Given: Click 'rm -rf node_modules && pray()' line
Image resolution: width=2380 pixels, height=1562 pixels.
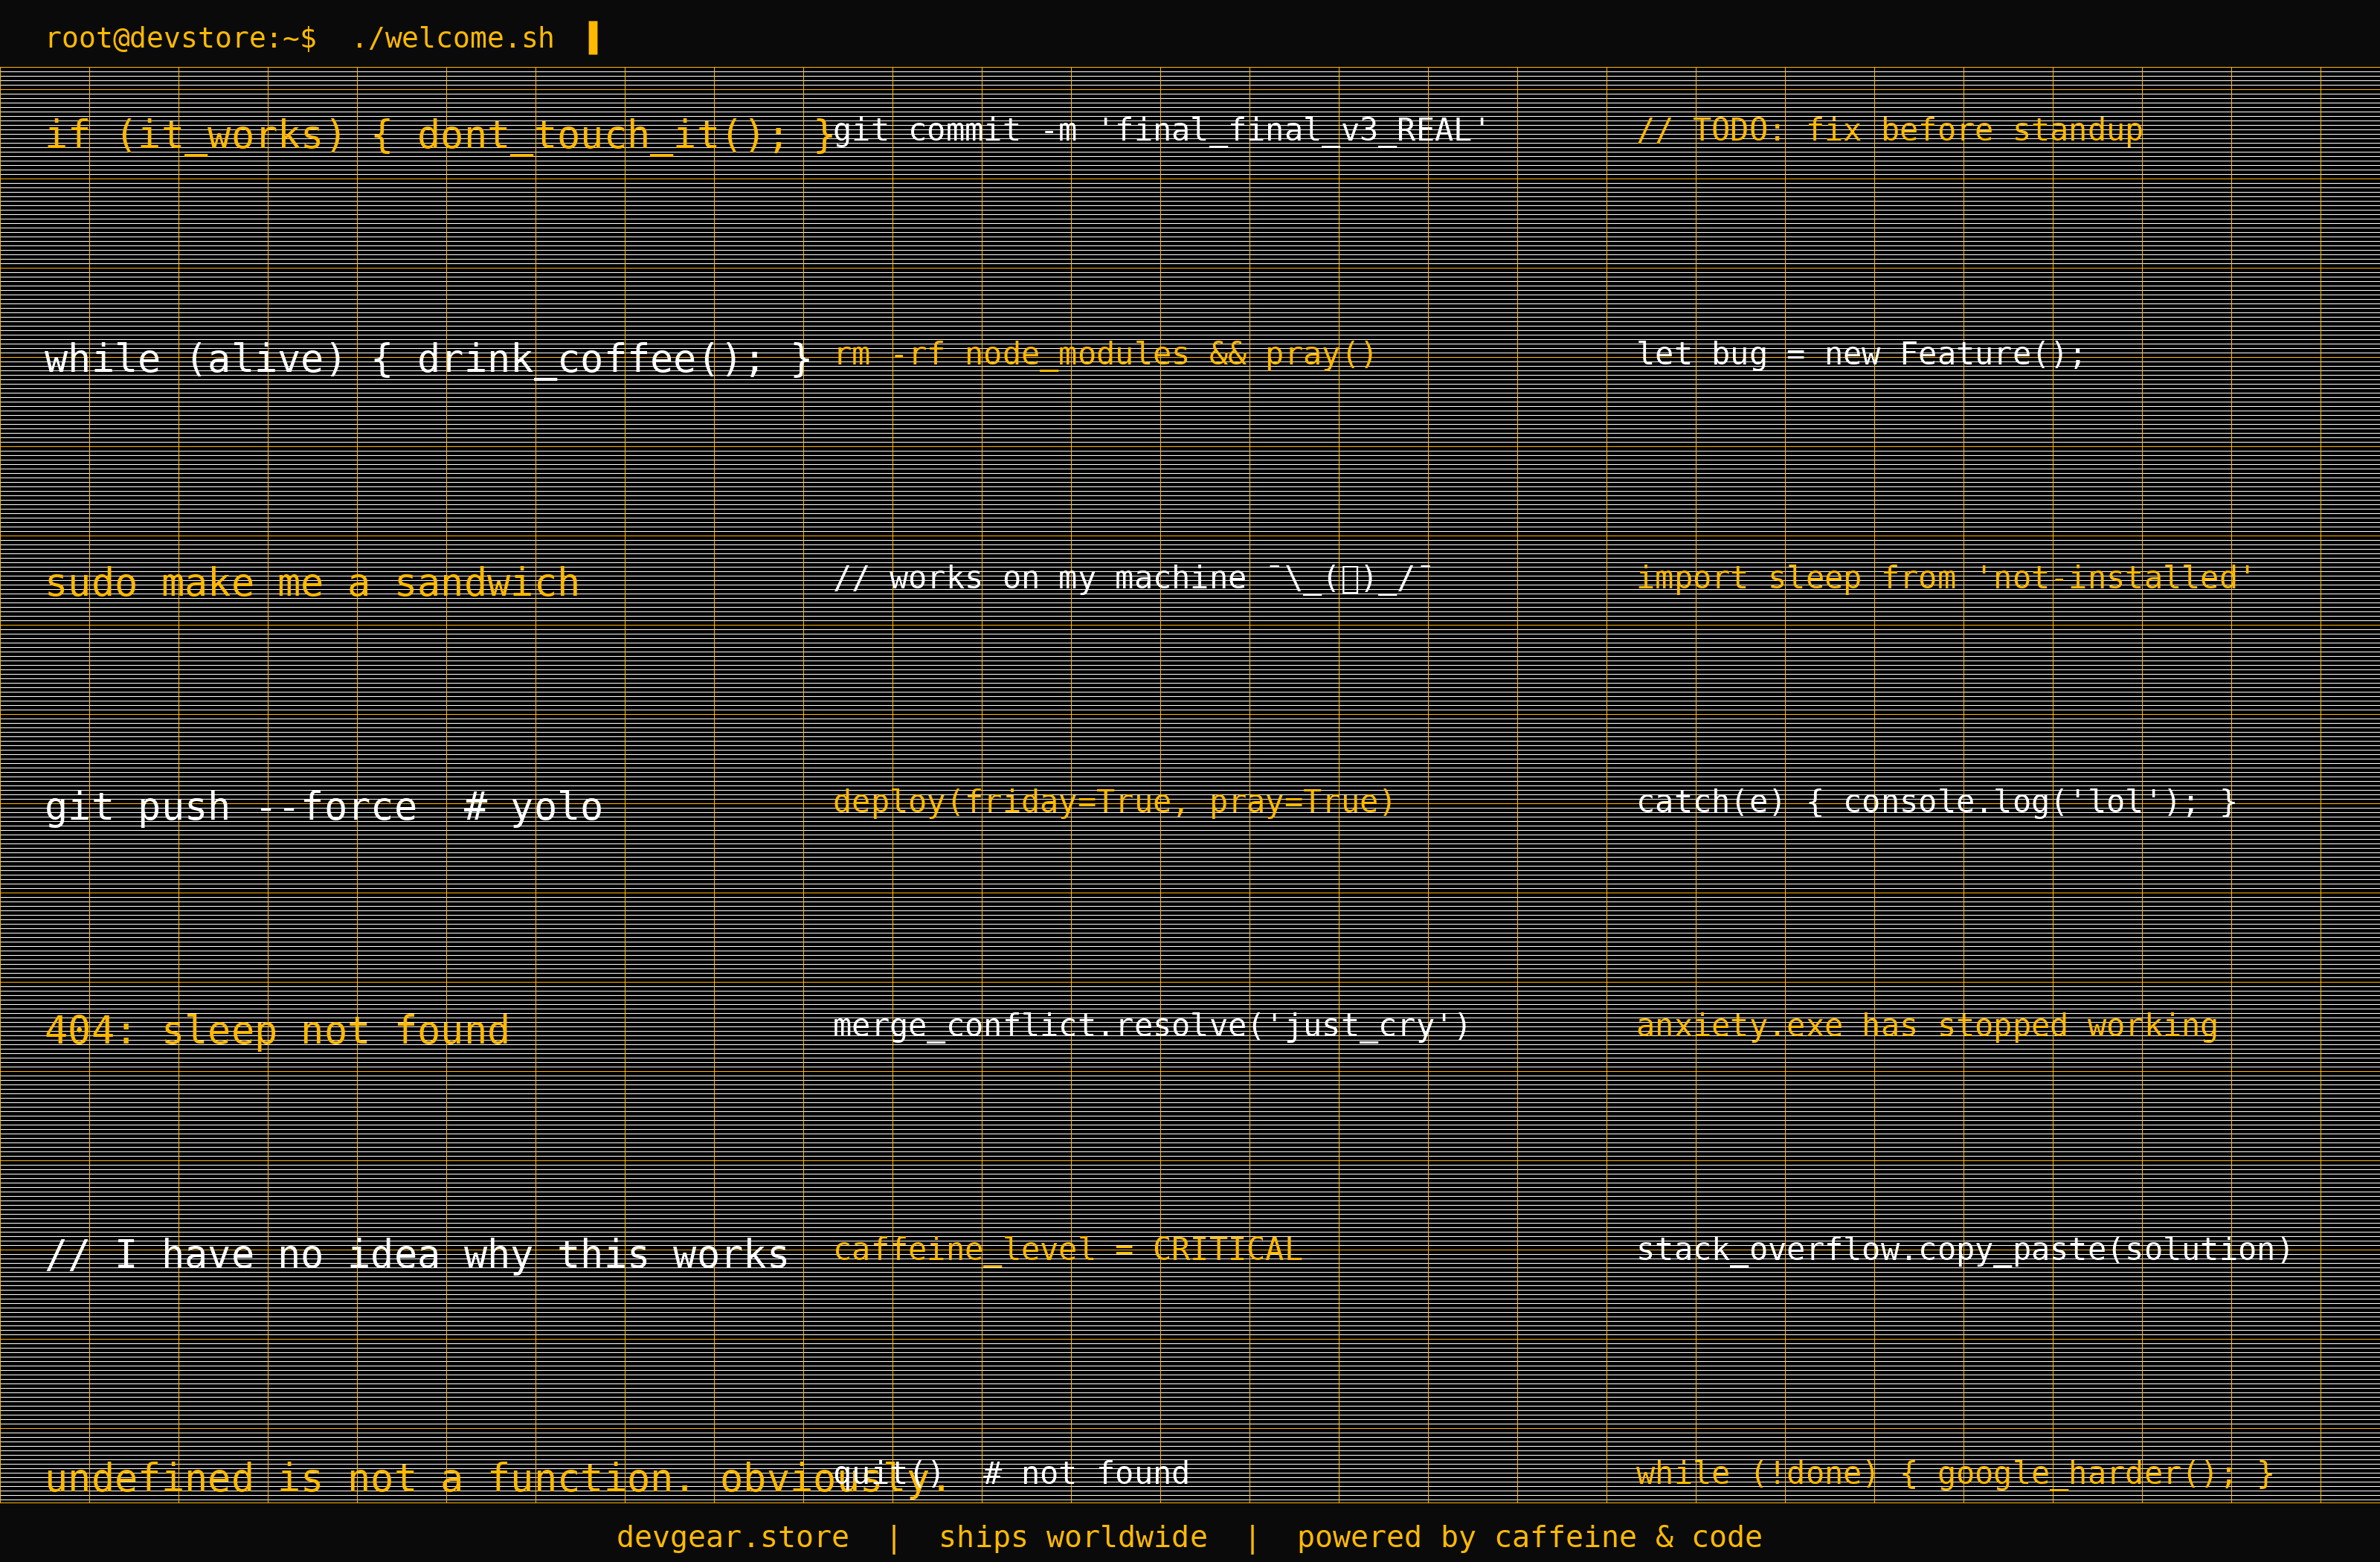Looking at the screenshot, I should [x=1104, y=354].
